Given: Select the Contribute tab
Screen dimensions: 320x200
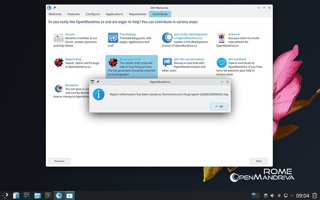Looking at the screenshot, I should tap(160, 14).
